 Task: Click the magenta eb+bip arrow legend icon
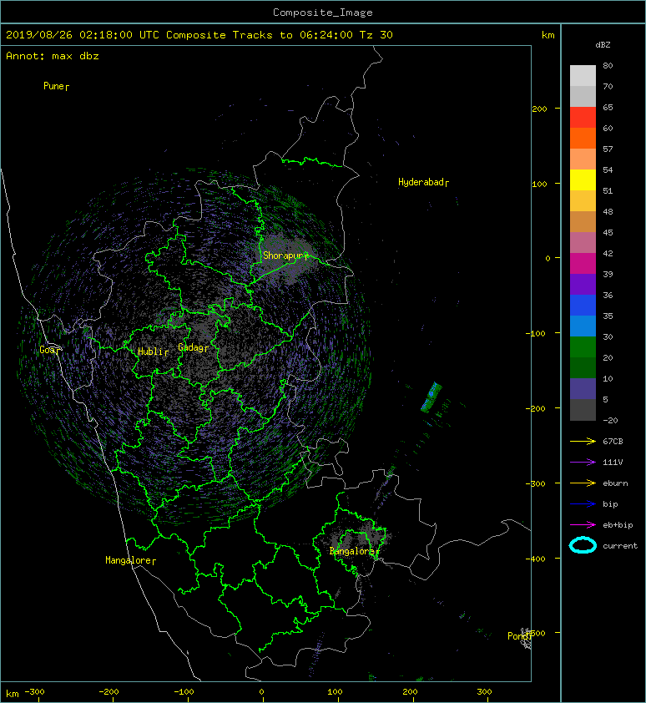click(x=583, y=524)
